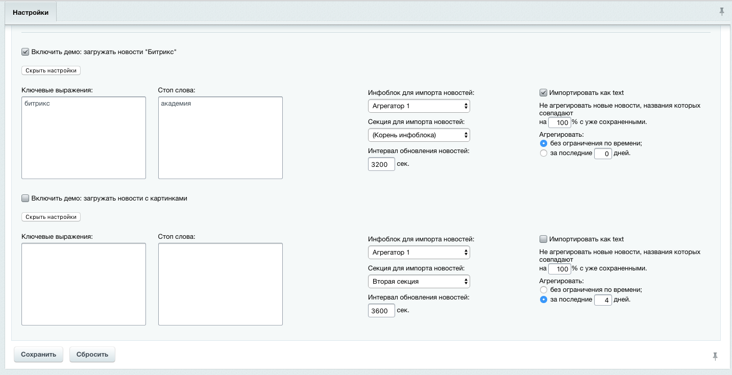Click the days field showing 4
The height and width of the screenshot is (375, 732).
[x=603, y=300]
